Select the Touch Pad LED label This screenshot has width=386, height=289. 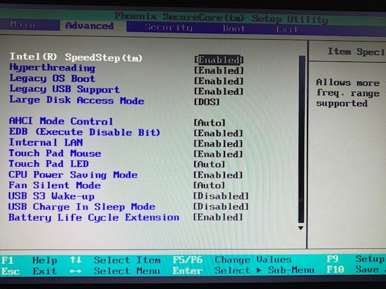coord(49,164)
